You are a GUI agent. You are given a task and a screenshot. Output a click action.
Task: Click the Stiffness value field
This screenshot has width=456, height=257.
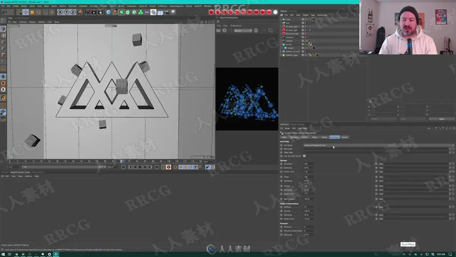click(308, 207)
